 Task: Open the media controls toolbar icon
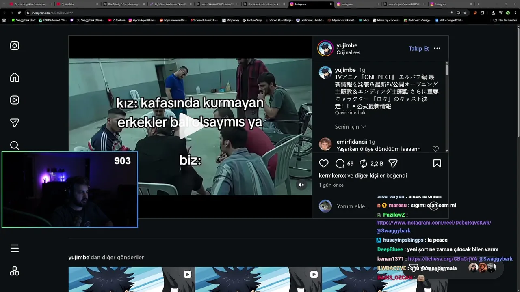click(500, 13)
